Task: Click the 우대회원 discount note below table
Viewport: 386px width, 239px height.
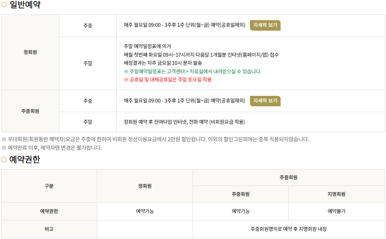Action: [x=155, y=139]
